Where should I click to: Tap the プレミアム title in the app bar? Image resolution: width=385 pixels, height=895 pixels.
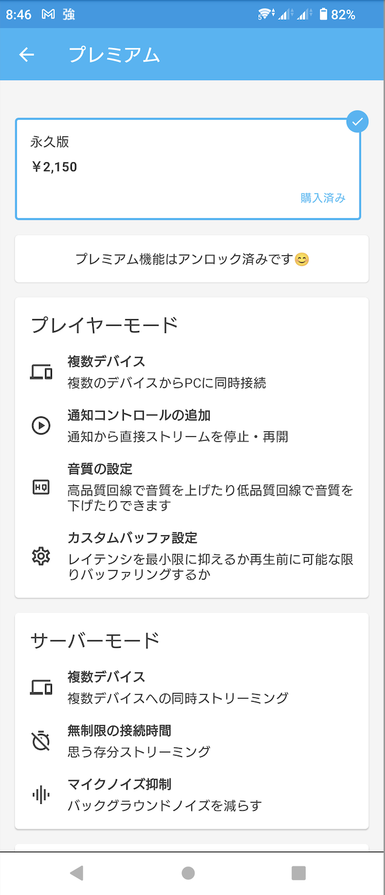pos(114,55)
